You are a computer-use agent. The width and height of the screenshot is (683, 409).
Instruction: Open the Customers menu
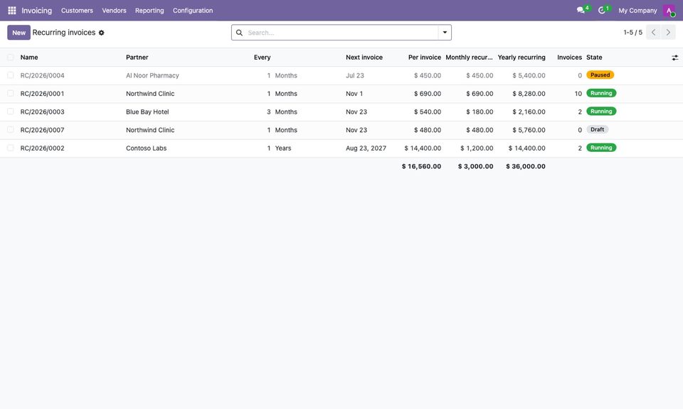pyautogui.click(x=77, y=11)
